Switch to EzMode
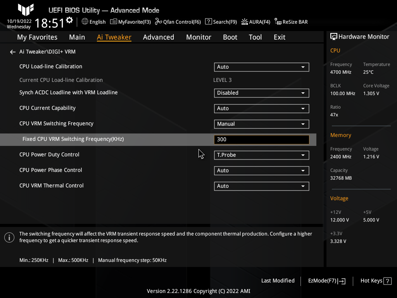Viewport: 397px width, 298px height. [x=326, y=281]
